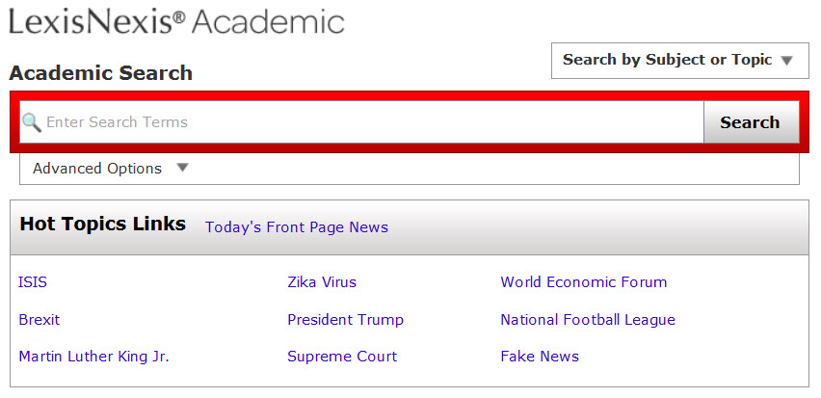The height and width of the screenshot is (398, 821).
Task: Open the Brexit hot topic link
Action: [x=40, y=319]
